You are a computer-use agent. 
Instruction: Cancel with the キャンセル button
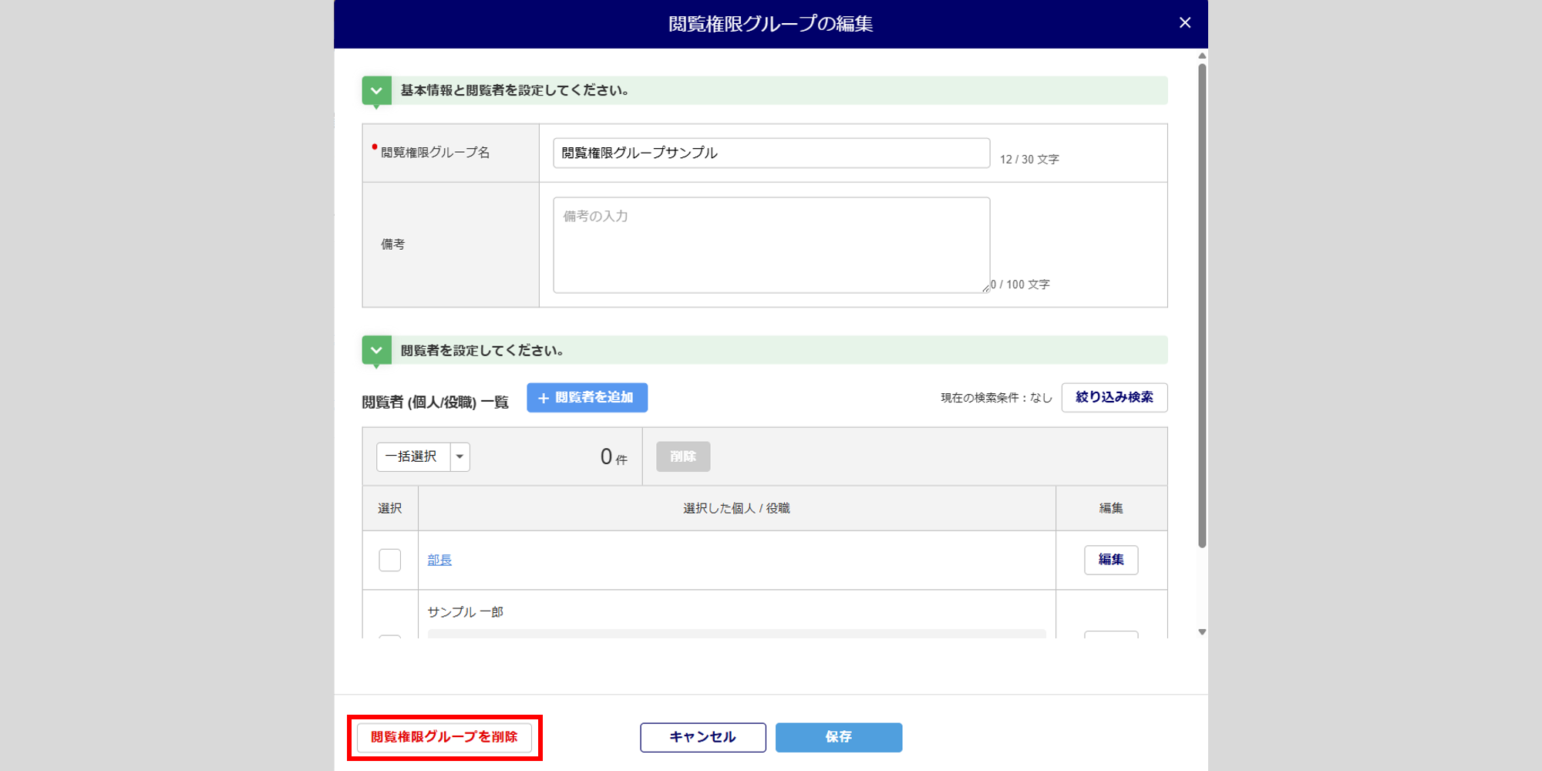coord(702,738)
